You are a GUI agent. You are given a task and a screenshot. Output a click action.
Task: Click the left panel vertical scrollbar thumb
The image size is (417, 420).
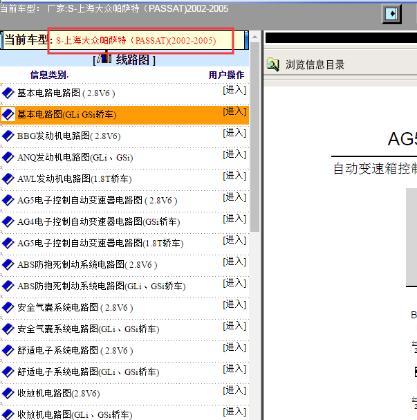click(x=254, y=136)
